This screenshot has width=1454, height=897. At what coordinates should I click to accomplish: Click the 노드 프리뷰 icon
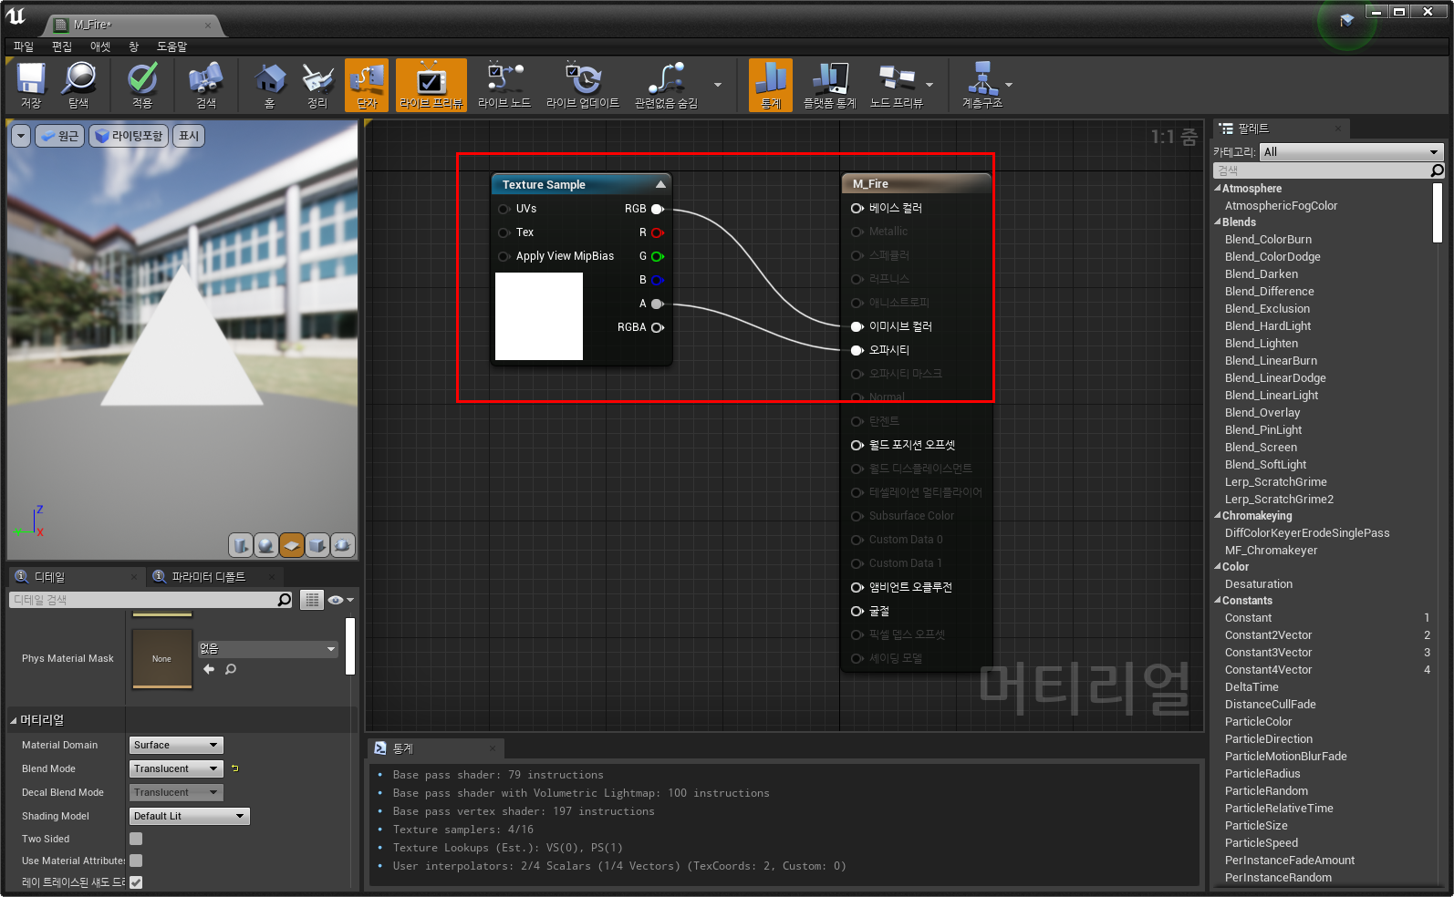coord(897,79)
